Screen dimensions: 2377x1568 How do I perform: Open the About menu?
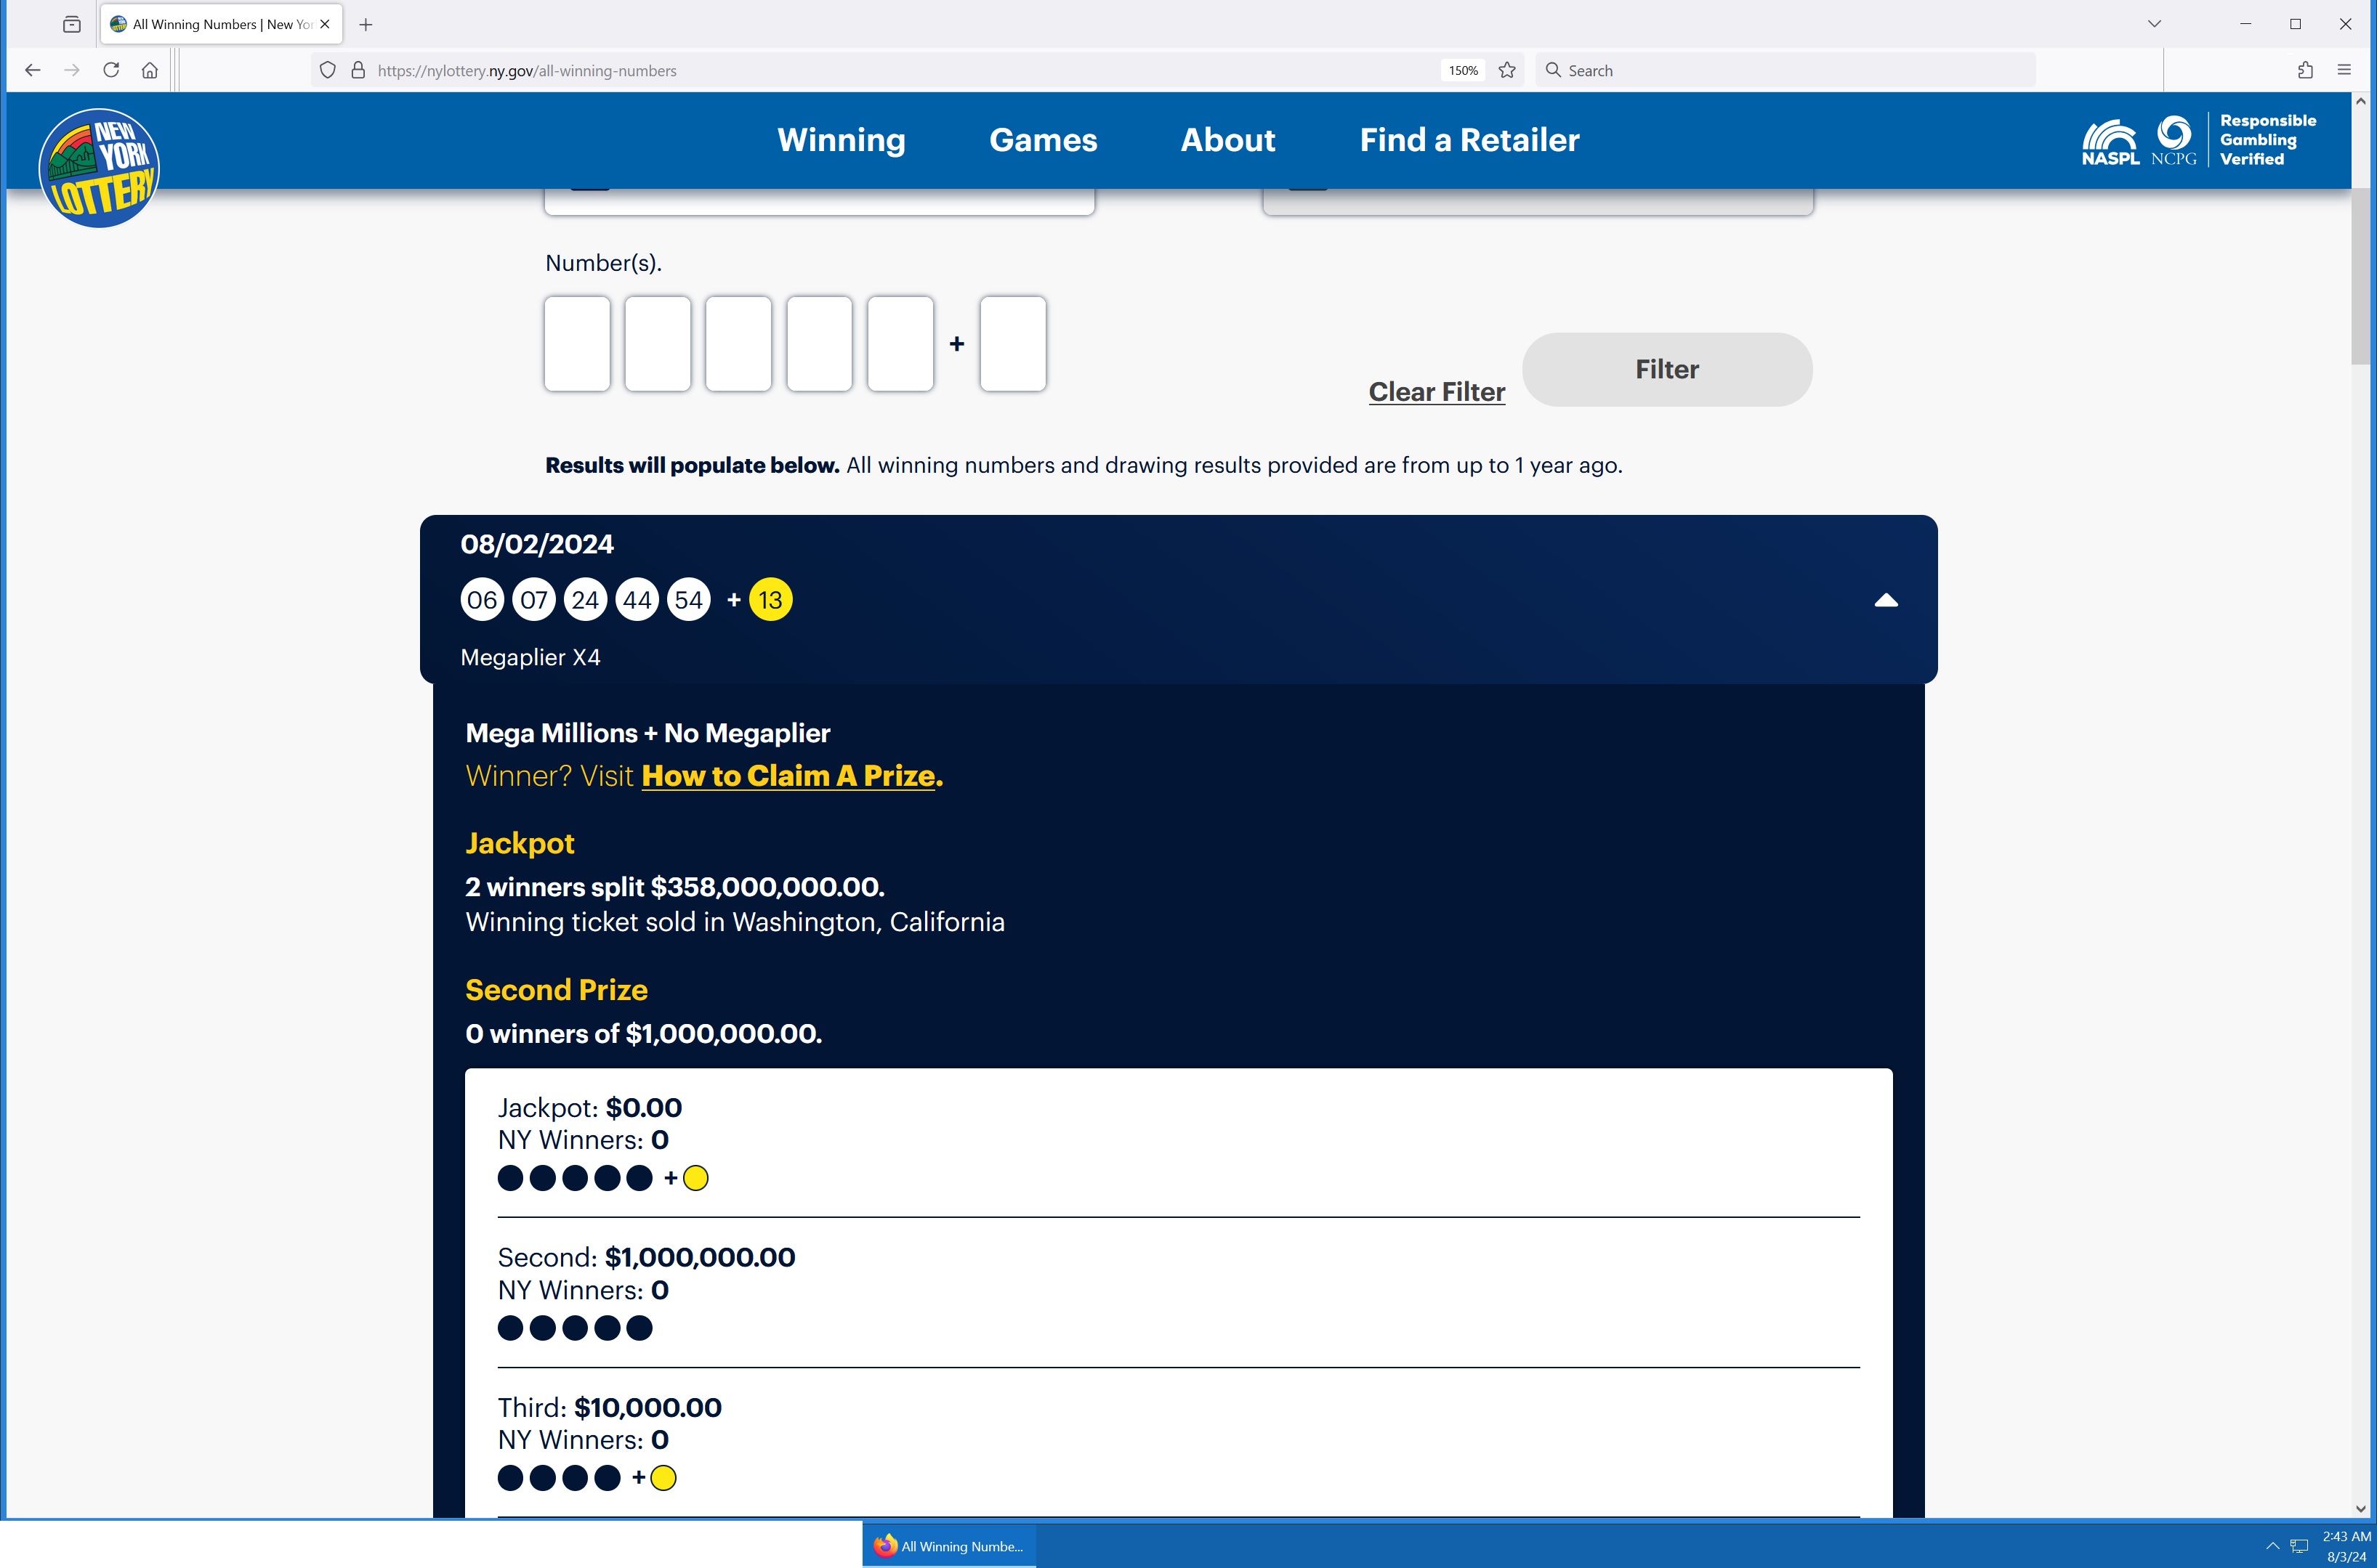(x=1229, y=140)
